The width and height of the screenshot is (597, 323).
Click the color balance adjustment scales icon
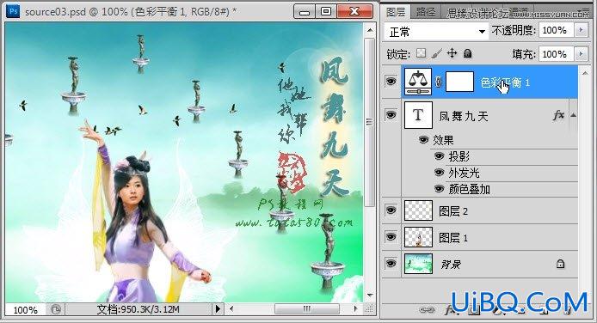(x=418, y=82)
